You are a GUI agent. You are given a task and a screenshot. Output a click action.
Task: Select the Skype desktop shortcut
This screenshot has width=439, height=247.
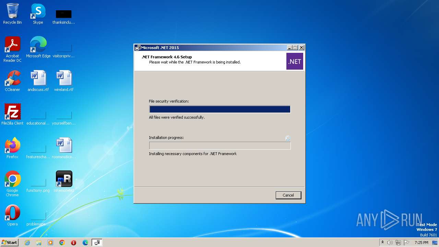38,14
